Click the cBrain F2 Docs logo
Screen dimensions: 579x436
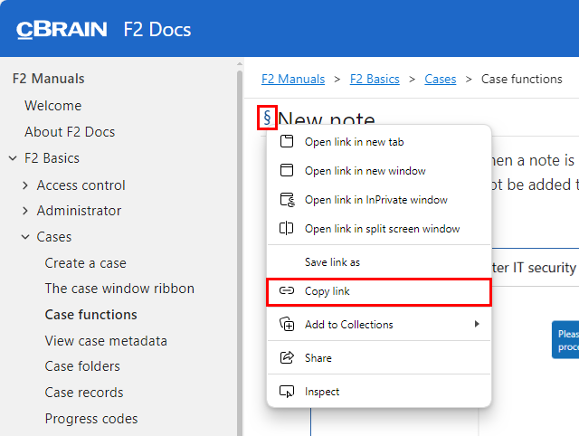point(104,29)
